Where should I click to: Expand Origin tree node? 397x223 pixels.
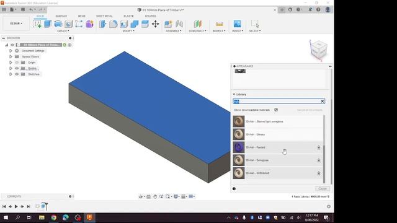pyautogui.click(x=11, y=63)
